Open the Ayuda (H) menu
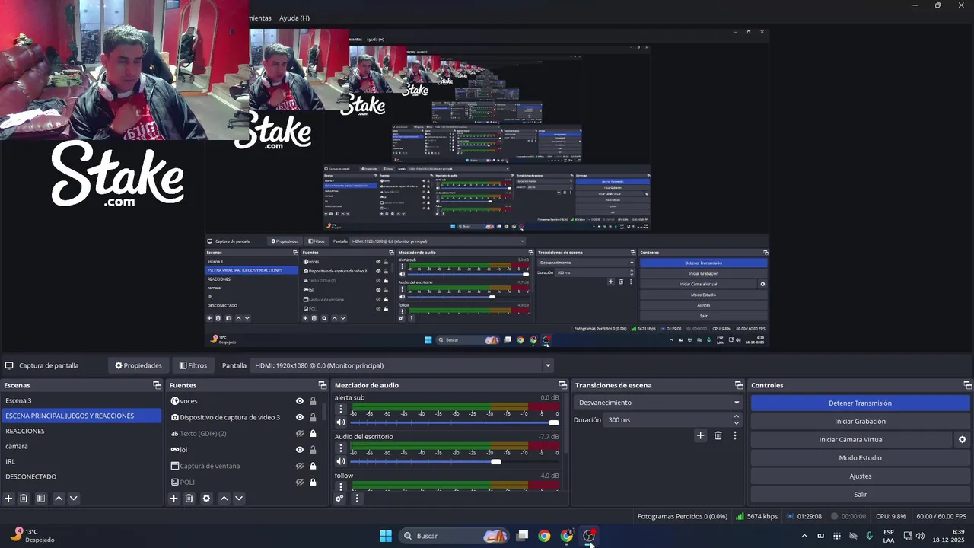The width and height of the screenshot is (974, 548). pos(294,18)
